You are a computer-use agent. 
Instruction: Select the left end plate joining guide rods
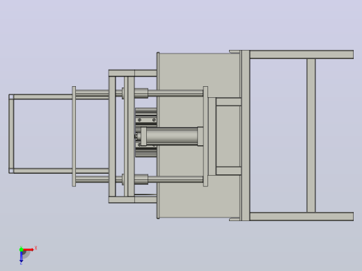click(x=74, y=136)
